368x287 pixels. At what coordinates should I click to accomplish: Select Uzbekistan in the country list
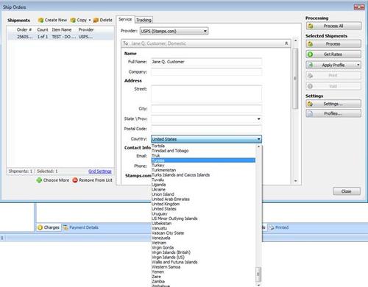[x=203, y=223]
